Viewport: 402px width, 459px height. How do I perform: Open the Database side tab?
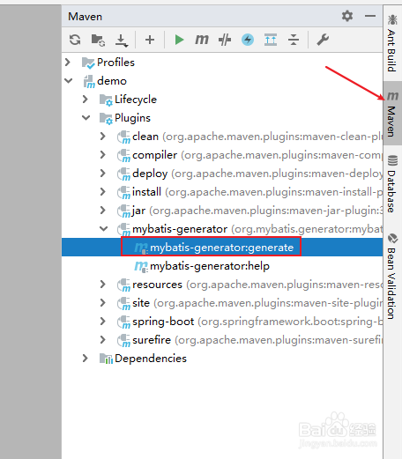point(391,183)
